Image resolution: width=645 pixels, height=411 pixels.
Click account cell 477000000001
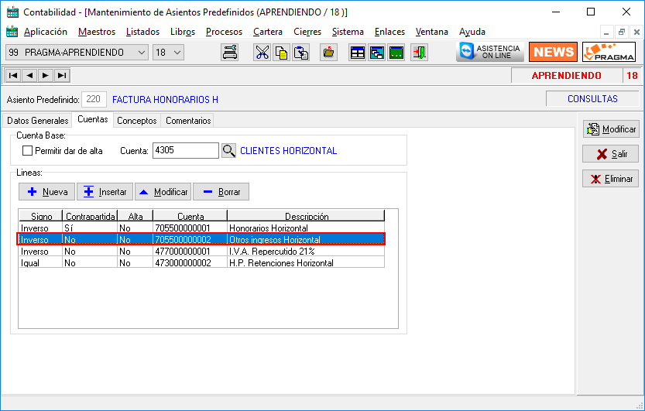(x=190, y=251)
